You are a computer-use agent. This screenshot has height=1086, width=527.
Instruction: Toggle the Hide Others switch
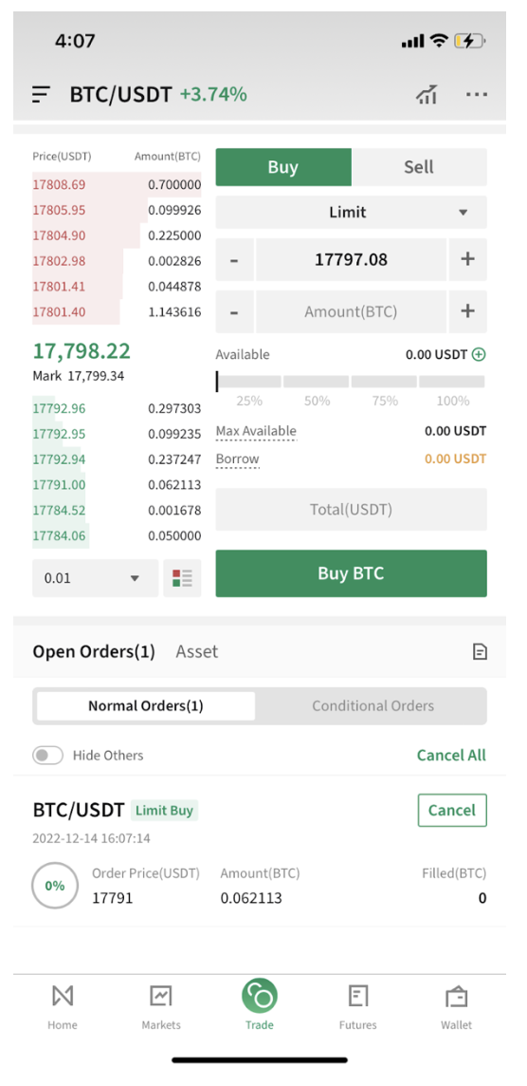click(x=47, y=755)
